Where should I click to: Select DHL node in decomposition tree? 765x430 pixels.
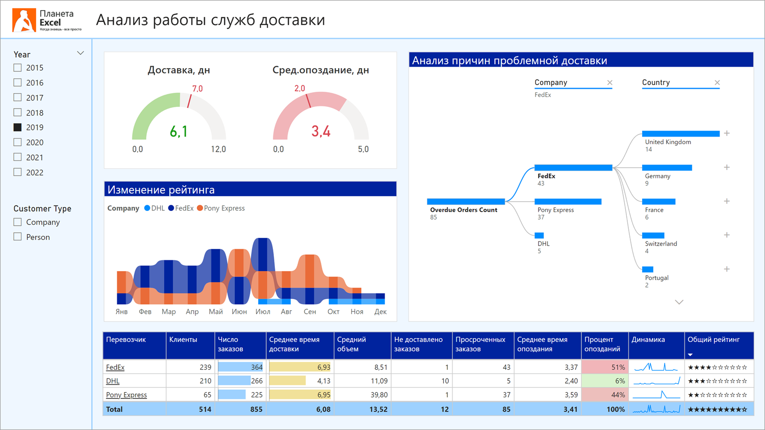539,235
